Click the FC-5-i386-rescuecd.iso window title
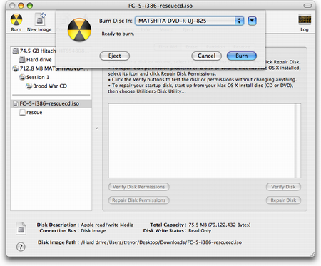 (x=160, y=6)
